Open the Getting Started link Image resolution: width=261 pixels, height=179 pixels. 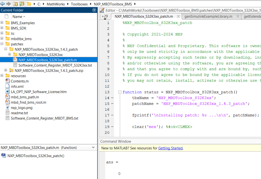pyautogui.click(x=170, y=148)
